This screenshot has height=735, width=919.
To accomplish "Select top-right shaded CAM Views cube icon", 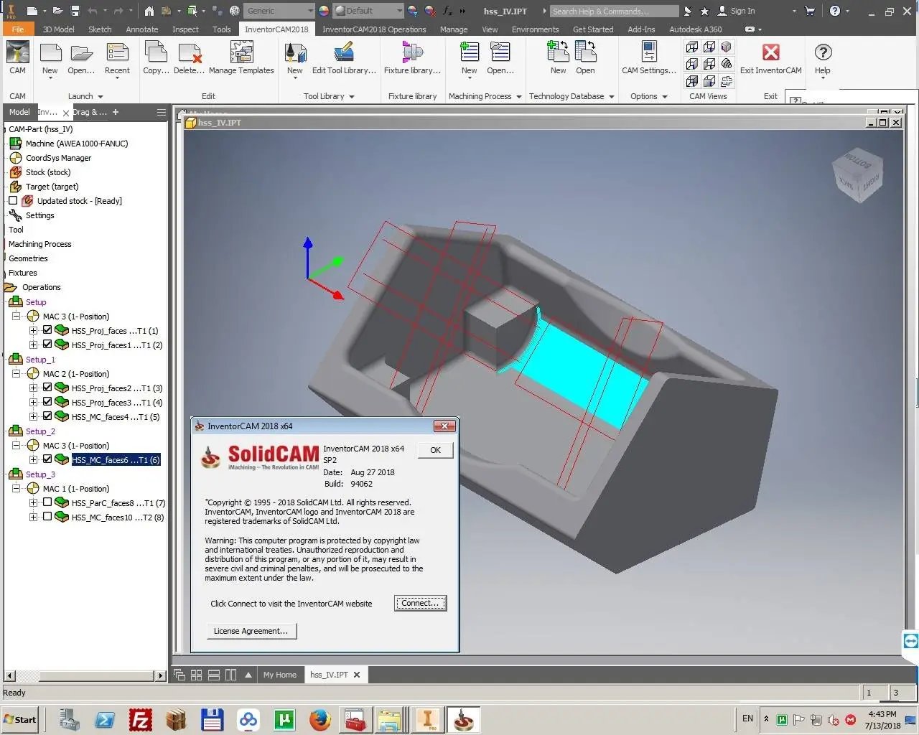I will point(727,47).
